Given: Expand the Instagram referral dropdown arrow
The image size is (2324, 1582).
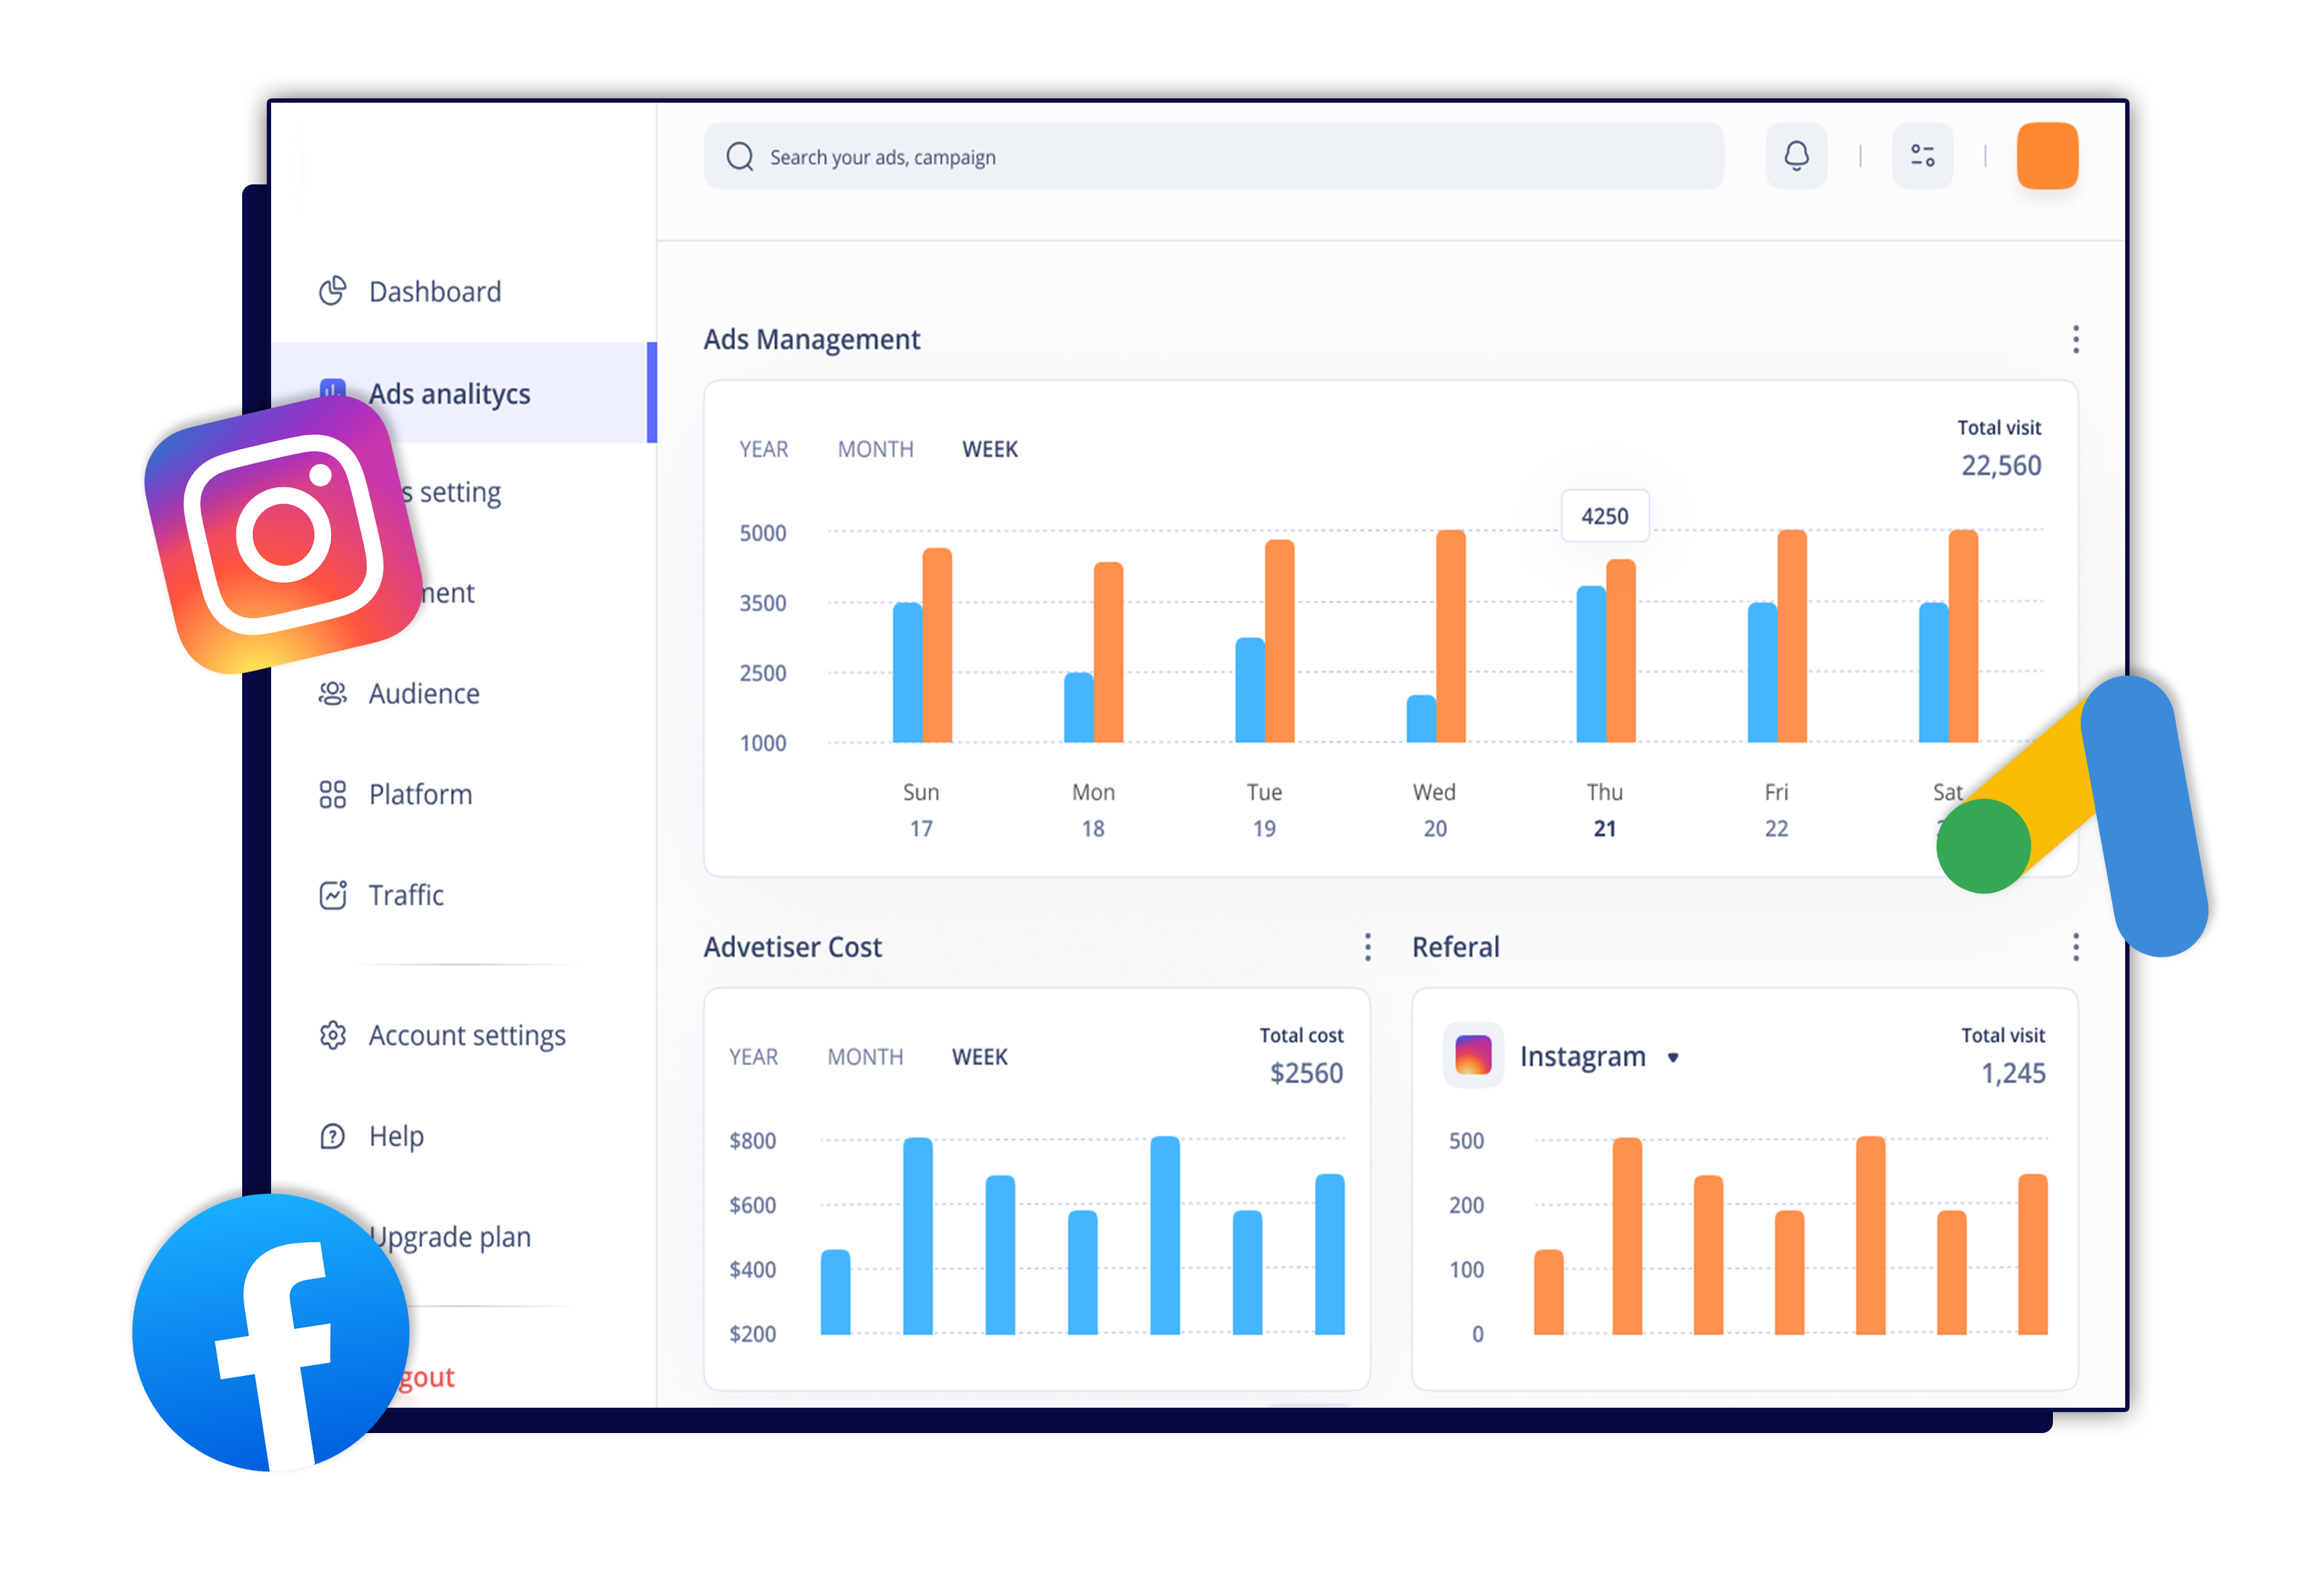Looking at the screenshot, I should point(1673,1057).
